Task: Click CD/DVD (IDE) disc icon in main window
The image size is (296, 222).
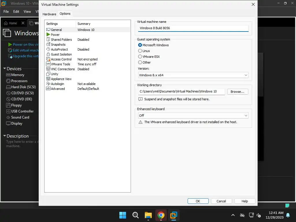Action: tap(8, 99)
